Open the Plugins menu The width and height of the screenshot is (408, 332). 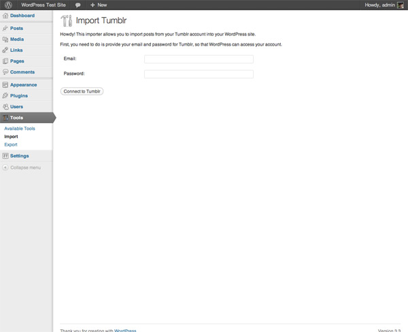(19, 96)
